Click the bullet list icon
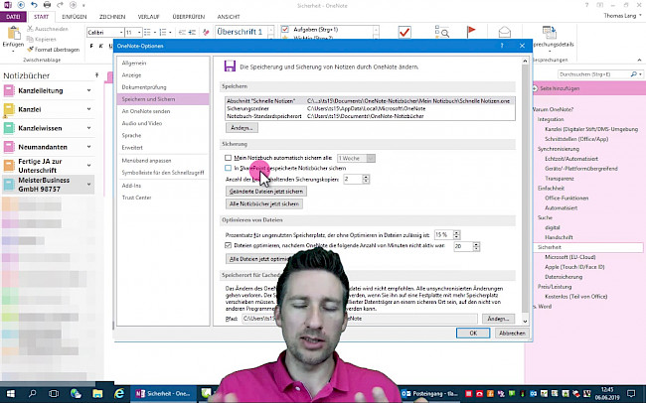 (147, 32)
